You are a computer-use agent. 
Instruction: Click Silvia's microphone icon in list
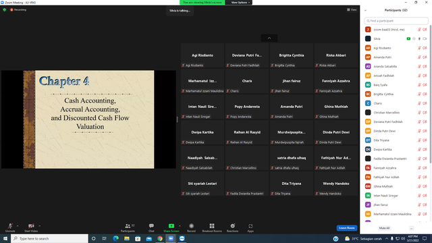pos(419,39)
